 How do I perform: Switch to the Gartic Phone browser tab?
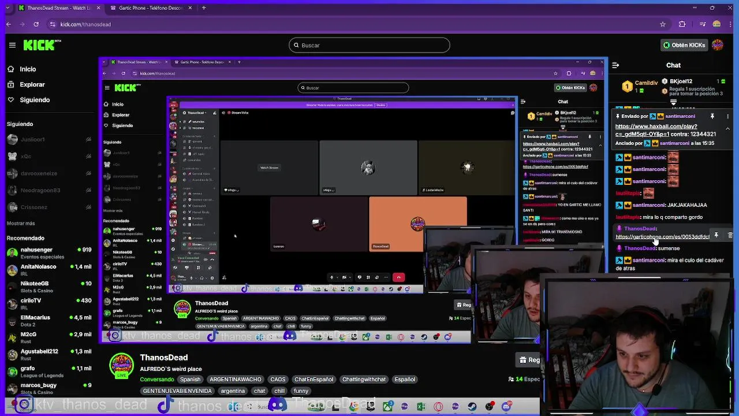coord(151,8)
